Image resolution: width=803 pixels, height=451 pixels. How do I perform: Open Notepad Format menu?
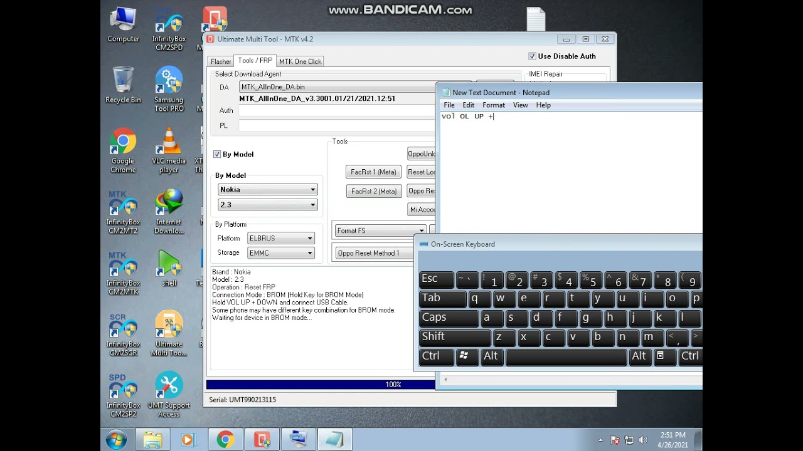[x=494, y=105]
